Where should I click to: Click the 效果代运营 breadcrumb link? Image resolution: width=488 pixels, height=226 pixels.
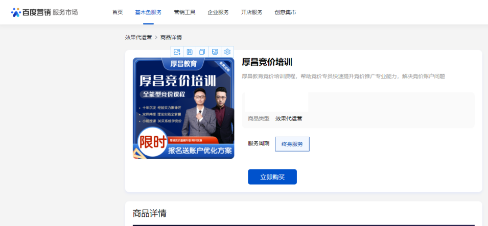pyautogui.click(x=138, y=37)
